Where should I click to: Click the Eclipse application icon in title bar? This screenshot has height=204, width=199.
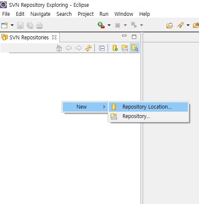pyautogui.click(x=3, y=5)
